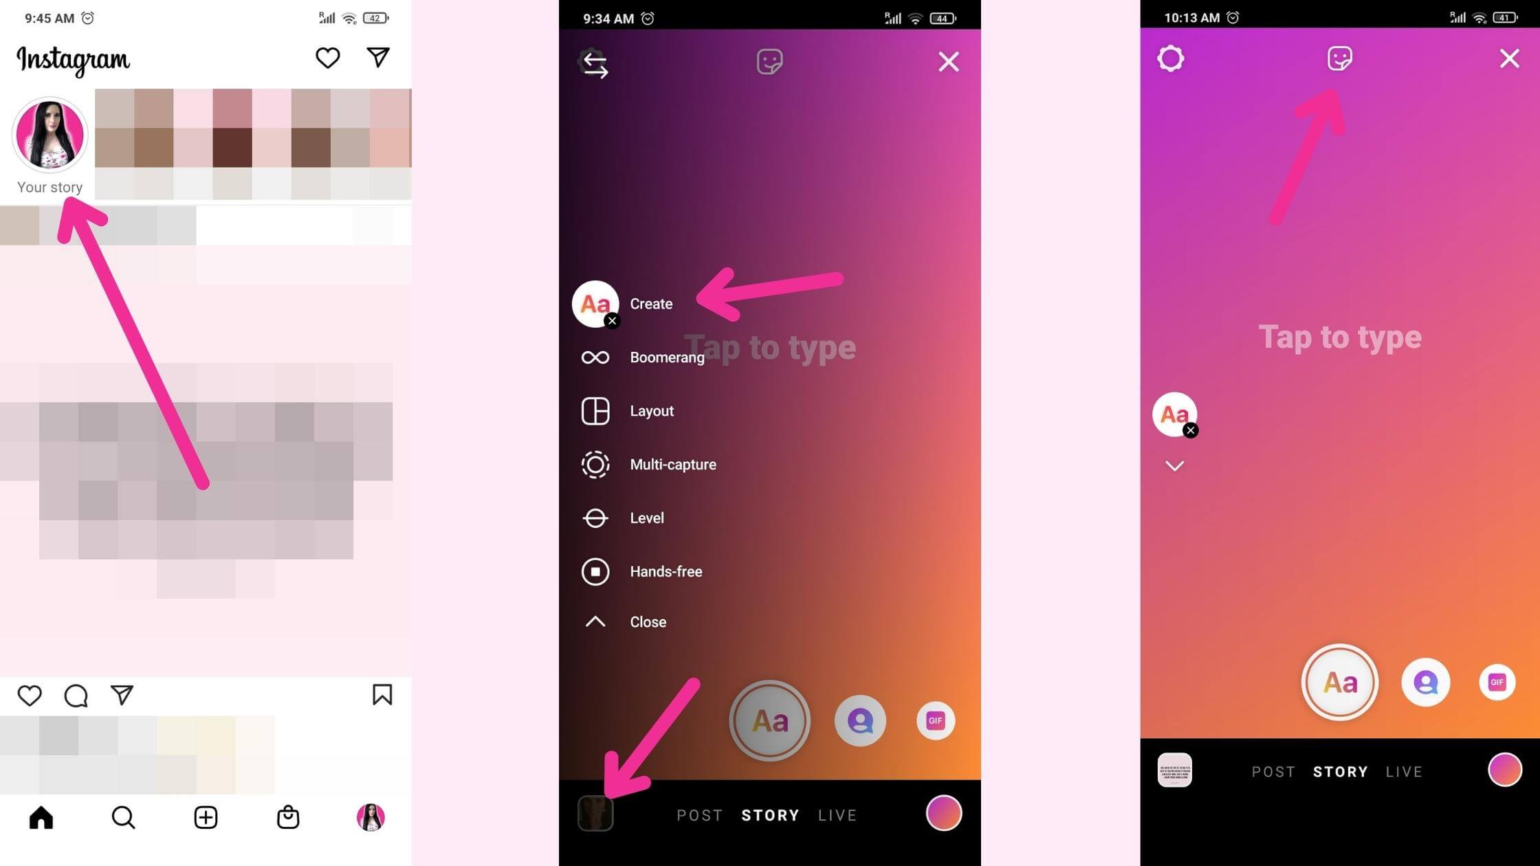
Task: Tap the POST button
Action: 697,814
